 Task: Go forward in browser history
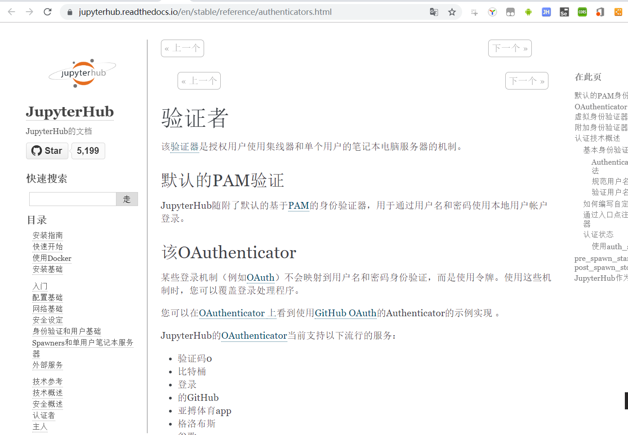tap(30, 12)
